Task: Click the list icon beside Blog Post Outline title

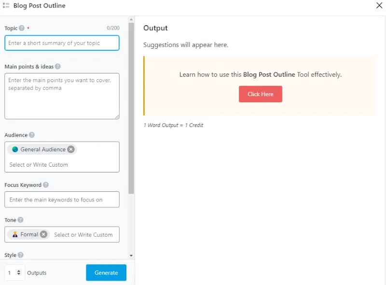Action: coord(6,6)
